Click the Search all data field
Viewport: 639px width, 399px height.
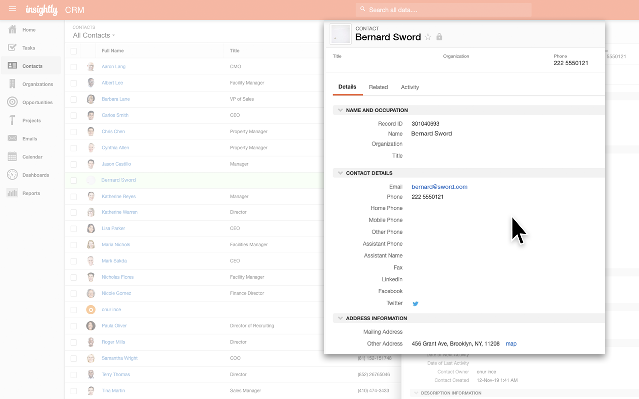(x=442, y=10)
